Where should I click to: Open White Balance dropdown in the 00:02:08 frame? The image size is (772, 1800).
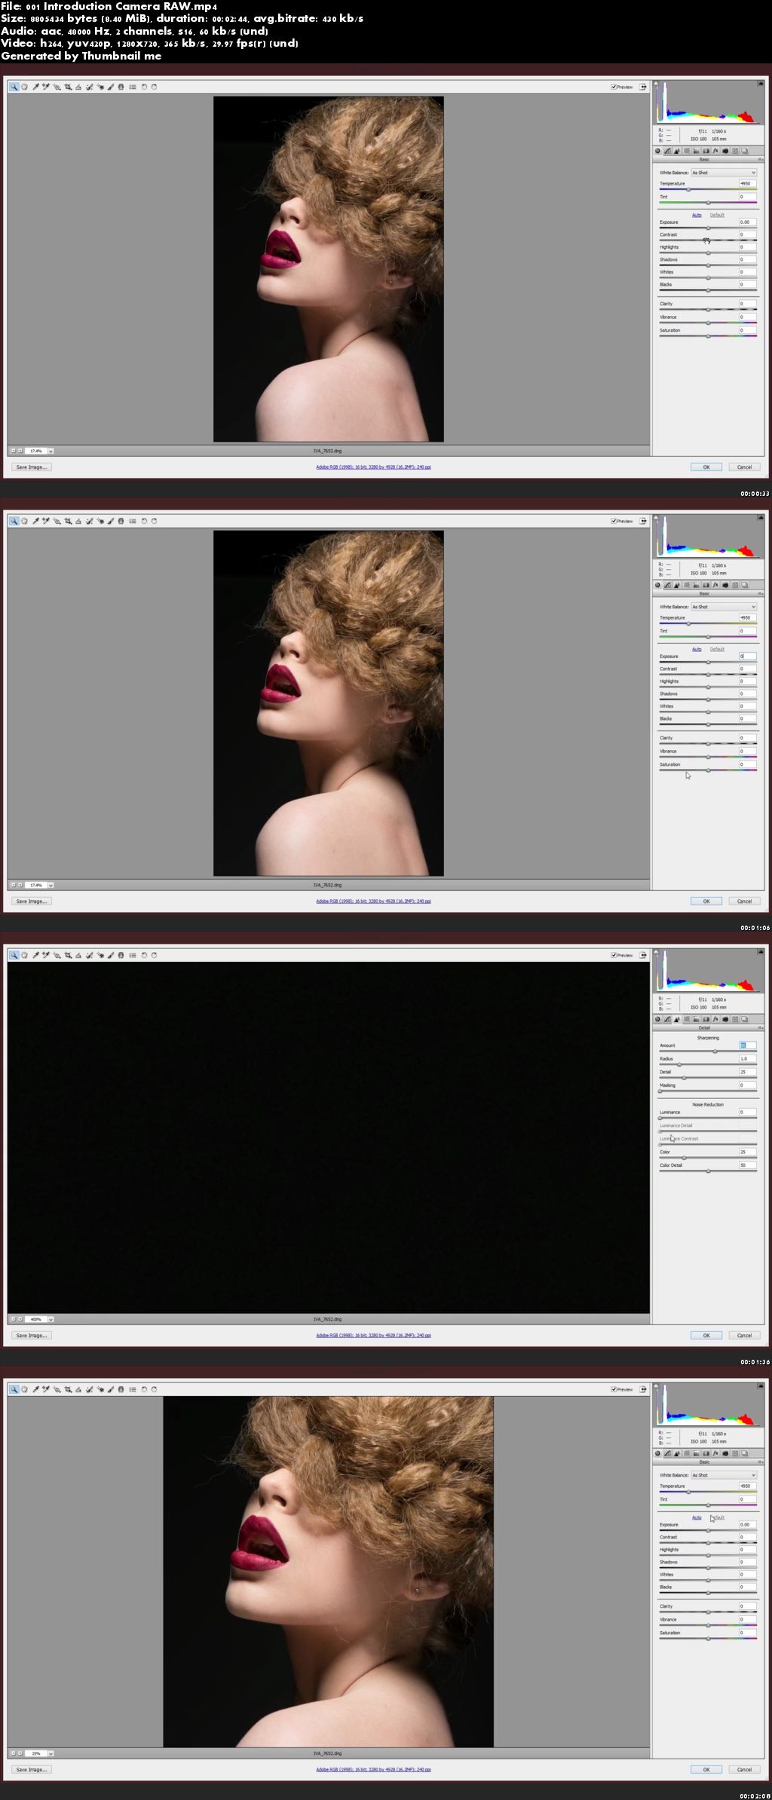coord(724,1475)
